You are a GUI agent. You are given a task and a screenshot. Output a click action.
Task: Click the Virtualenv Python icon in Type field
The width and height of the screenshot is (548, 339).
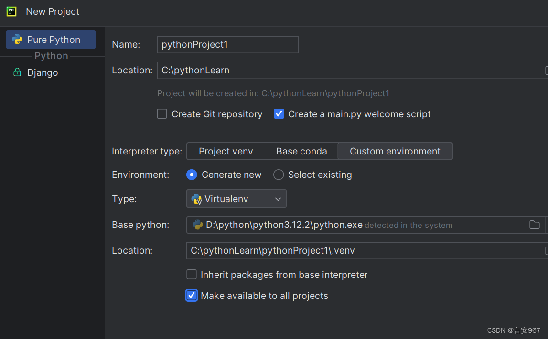tap(196, 199)
